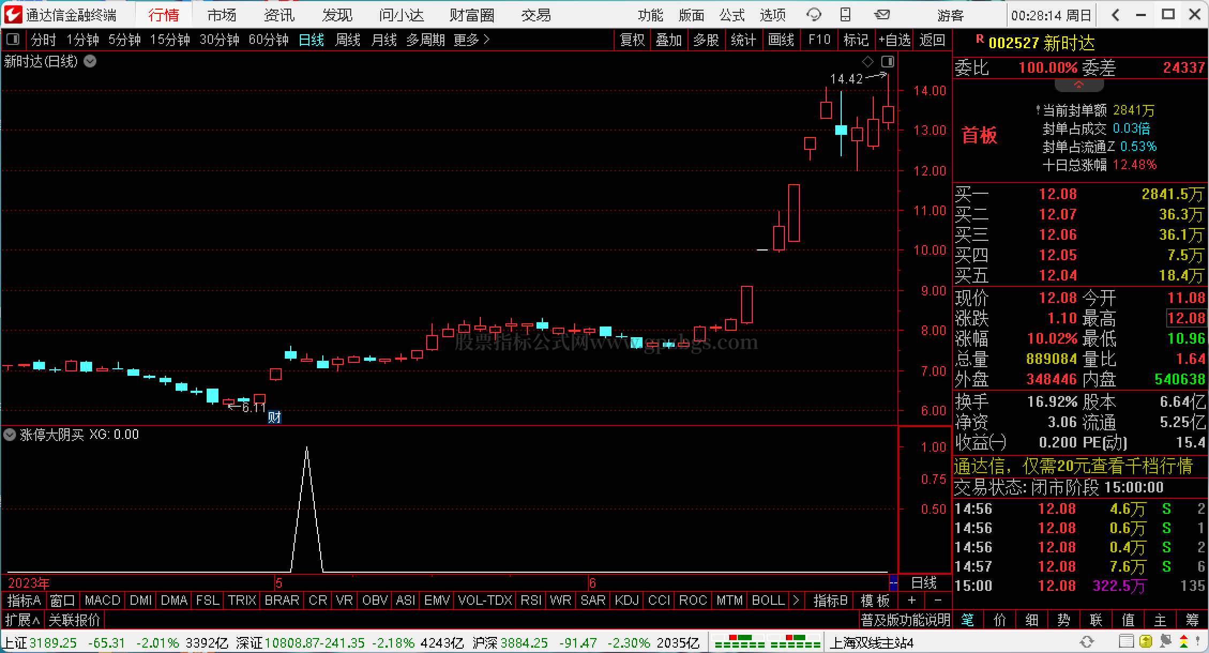
Task: Open the customer service headset icon
Action: click(x=814, y=14)
